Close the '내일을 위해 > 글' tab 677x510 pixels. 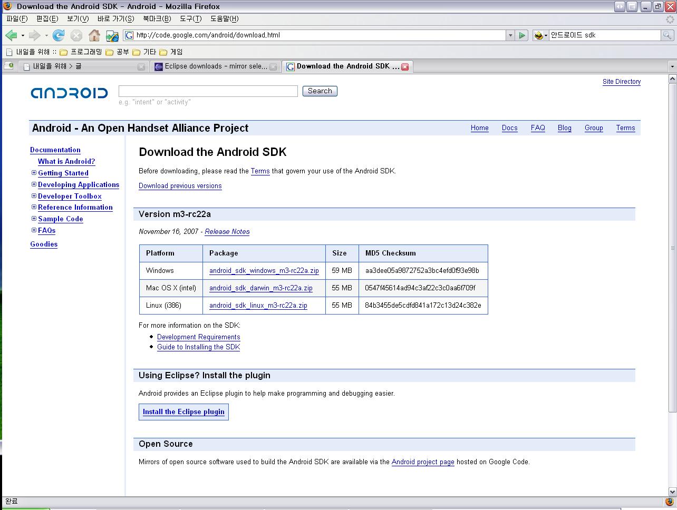pos(141,67)
